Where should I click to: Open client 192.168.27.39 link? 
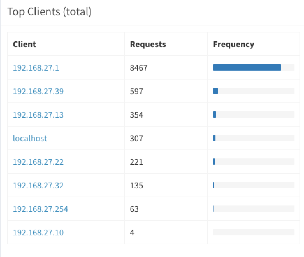tap(38, 91)
